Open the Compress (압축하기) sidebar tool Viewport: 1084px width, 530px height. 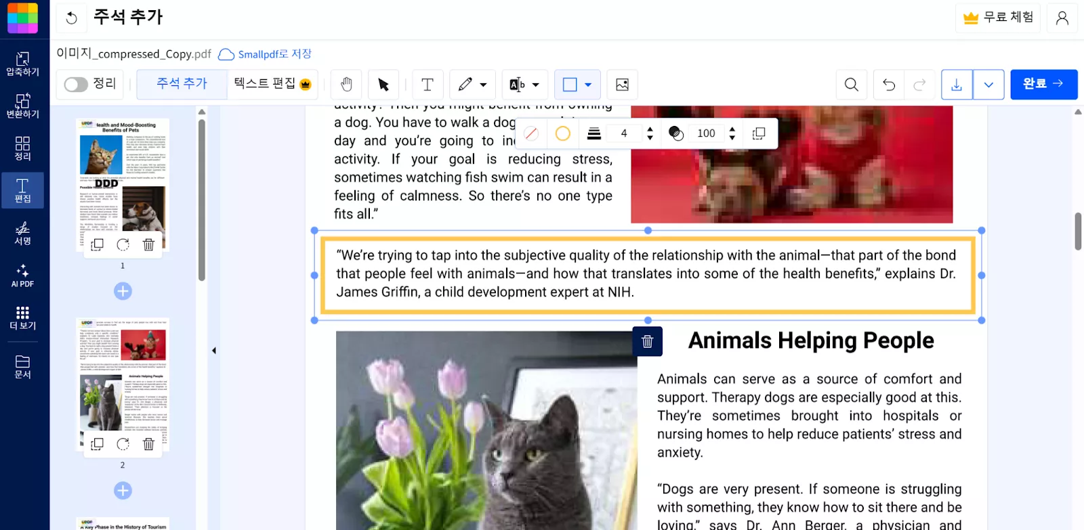pos(22,64)
